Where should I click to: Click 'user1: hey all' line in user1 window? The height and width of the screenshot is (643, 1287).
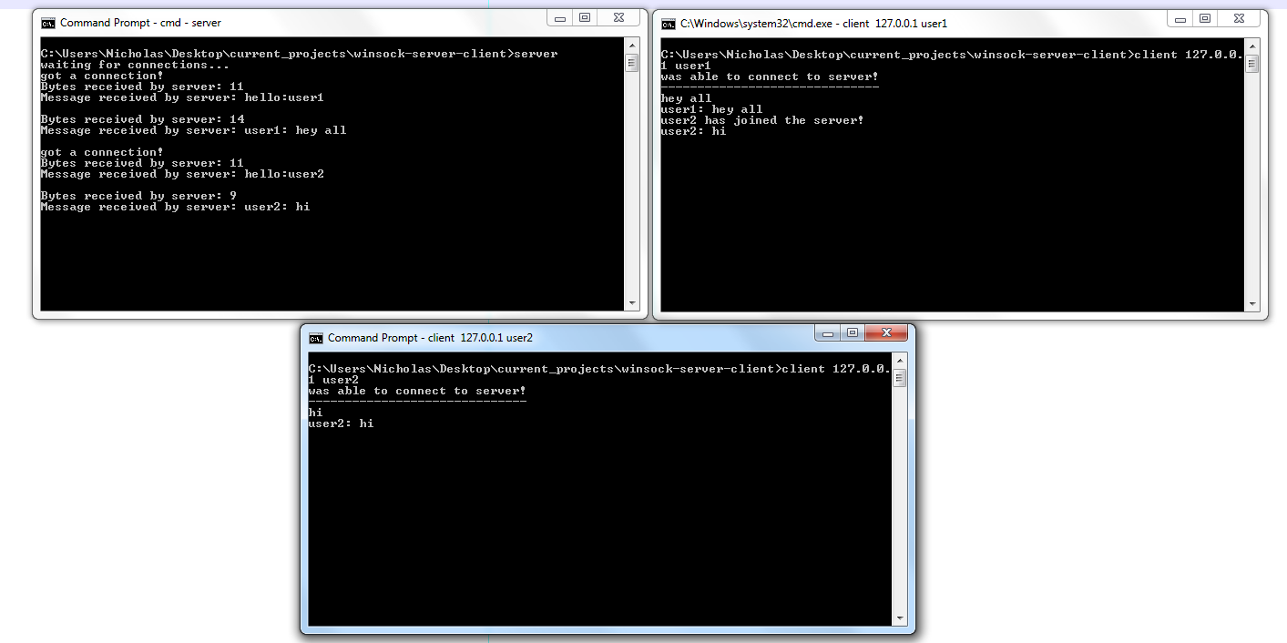click(x=711, y=109)
